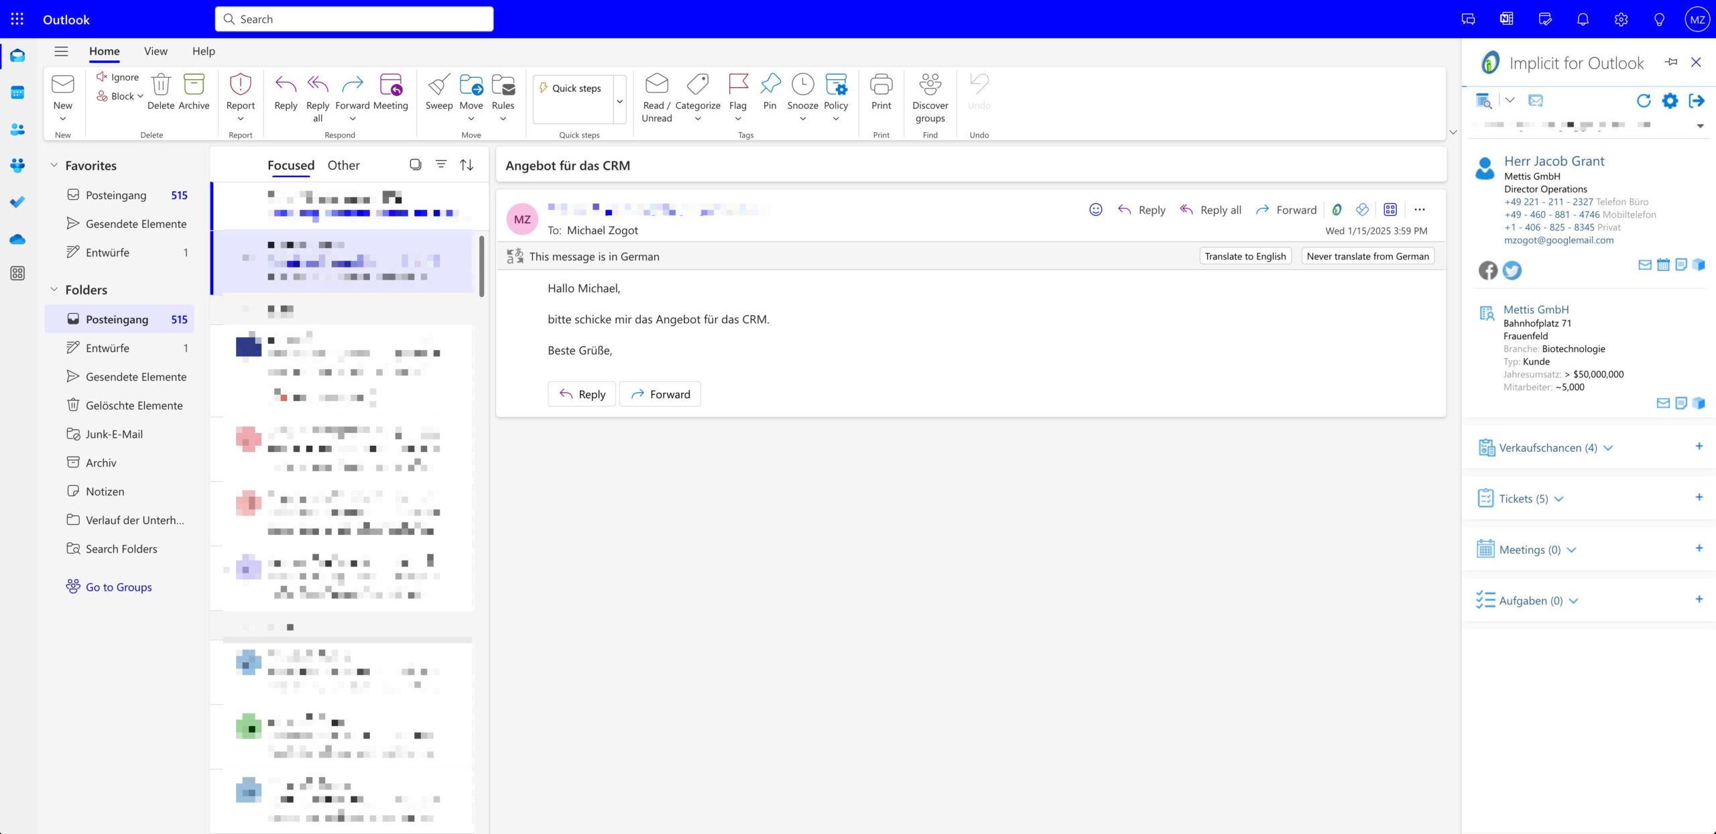Collapse the Favorites section
This screenshot has height=834, width=1716.
pos(54,165)
